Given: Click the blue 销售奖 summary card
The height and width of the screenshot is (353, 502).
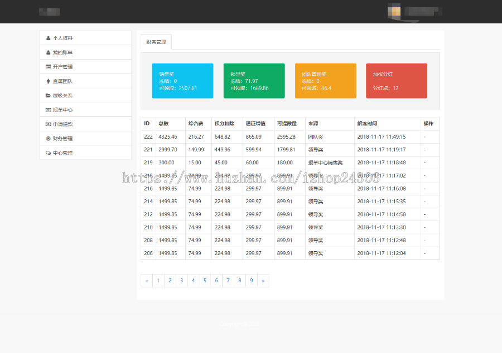Looking at the screenshot, I should (x=182, y=81).
